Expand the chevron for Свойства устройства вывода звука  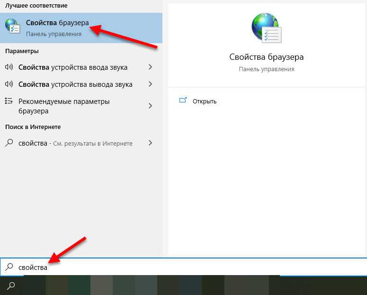(x=150, y=84)
